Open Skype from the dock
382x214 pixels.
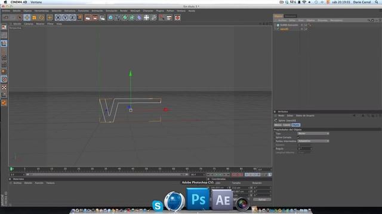click(158, 206)
